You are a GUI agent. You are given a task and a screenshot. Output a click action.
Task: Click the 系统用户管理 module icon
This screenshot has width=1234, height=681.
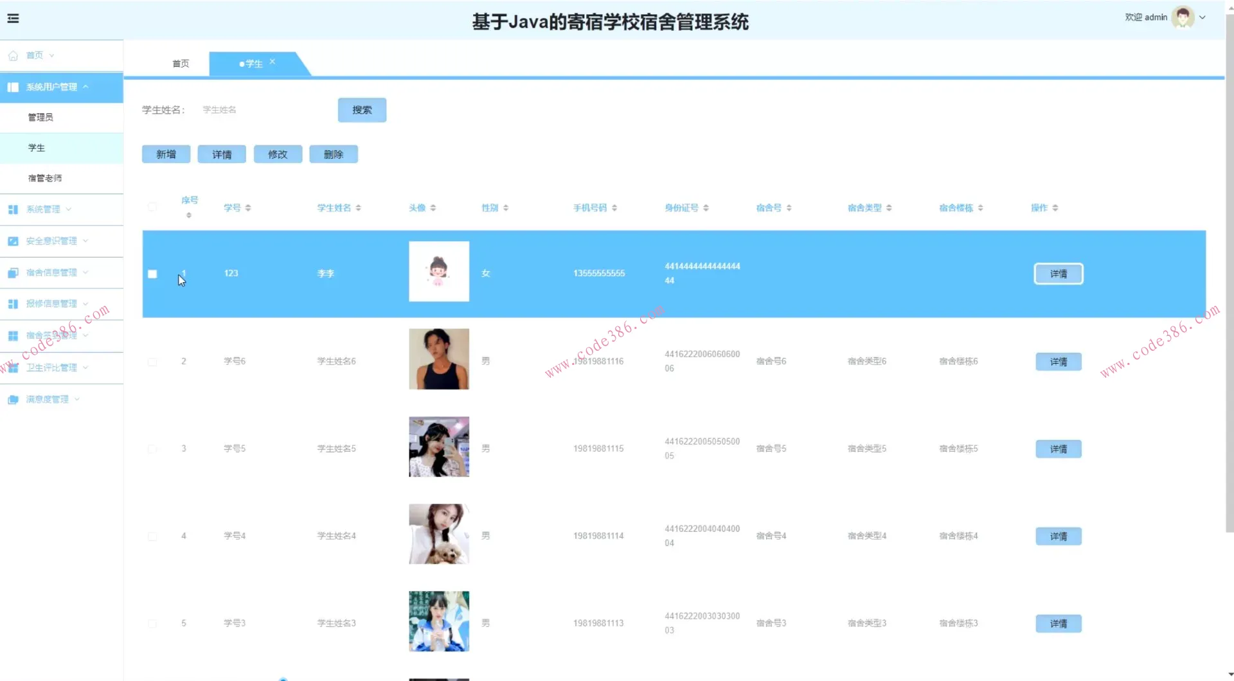[x=13, y=87]
